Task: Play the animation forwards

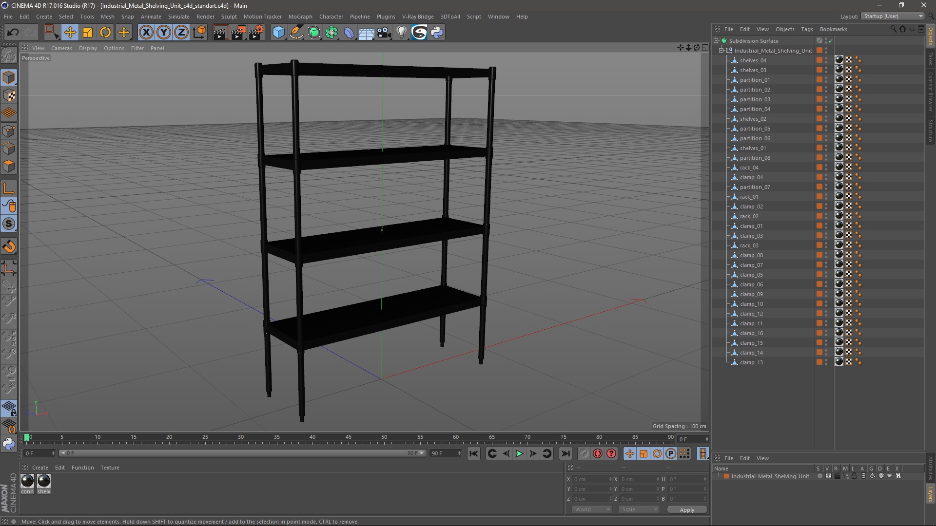Action: tap(520, 453)
